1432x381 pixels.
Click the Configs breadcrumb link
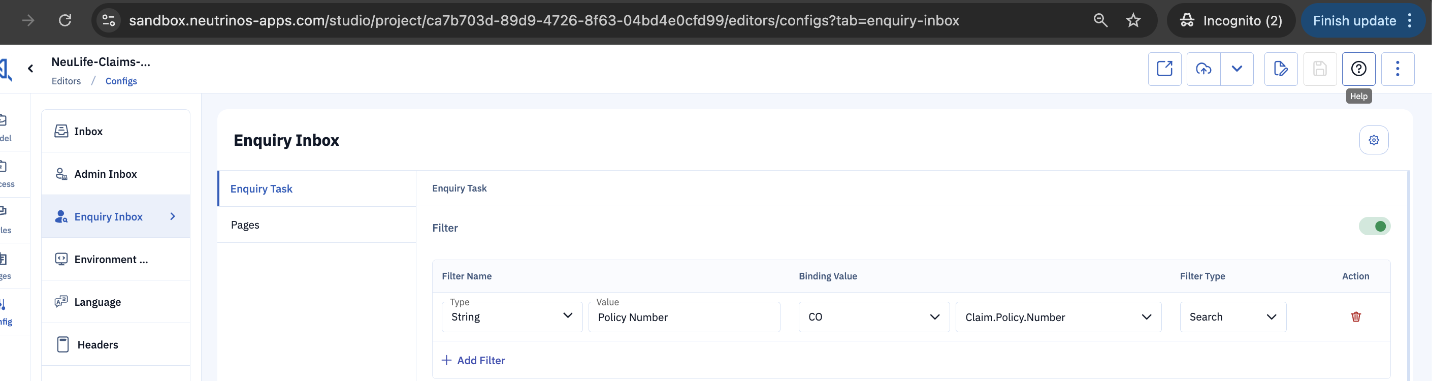pyautogui.click(x=121, y=81)
